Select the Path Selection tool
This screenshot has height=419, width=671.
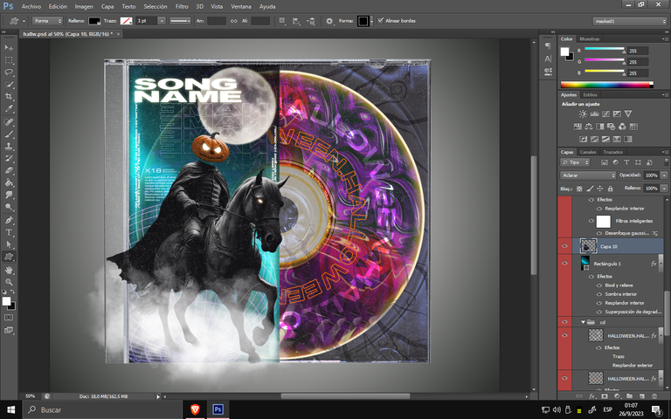tap(9, 244)
